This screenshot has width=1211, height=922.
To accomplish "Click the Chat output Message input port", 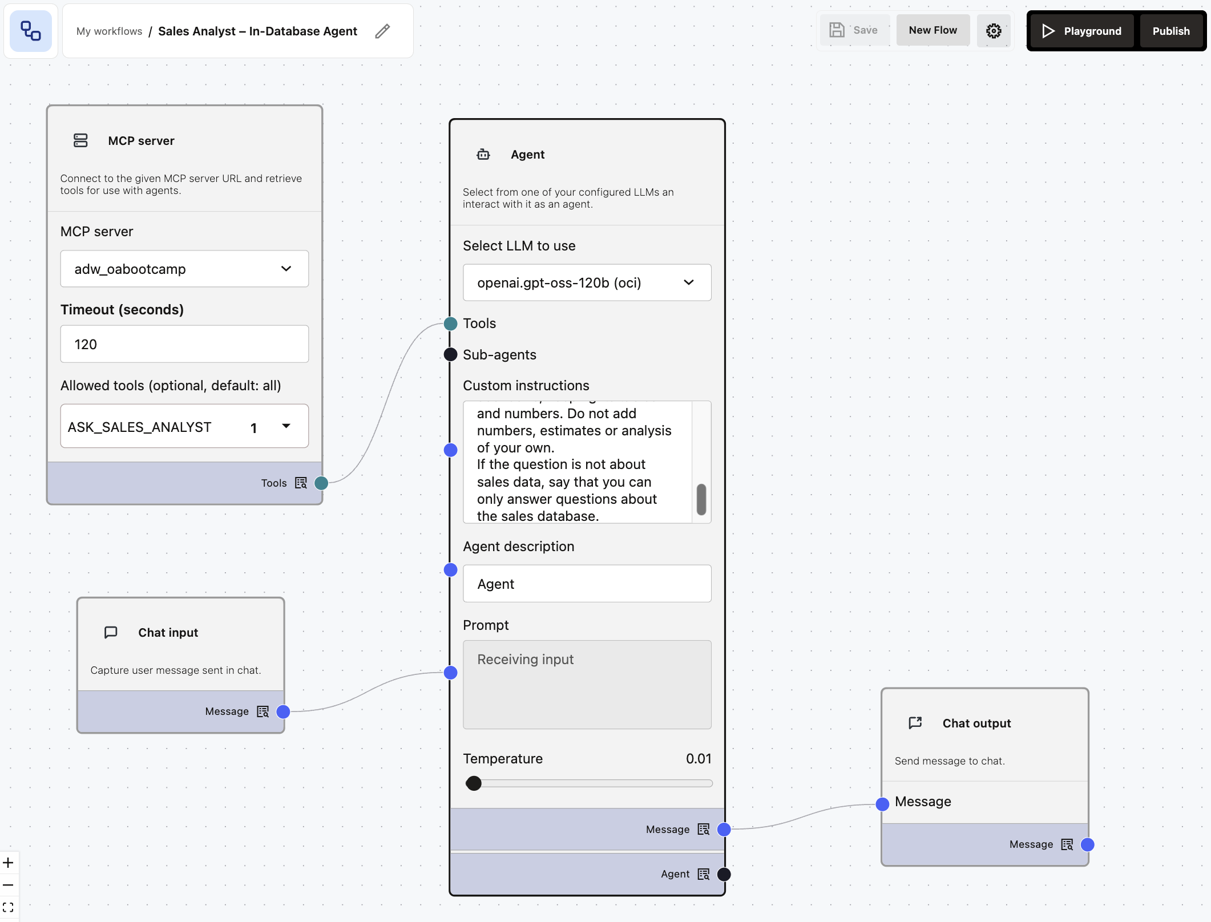I will coord(882,804).
